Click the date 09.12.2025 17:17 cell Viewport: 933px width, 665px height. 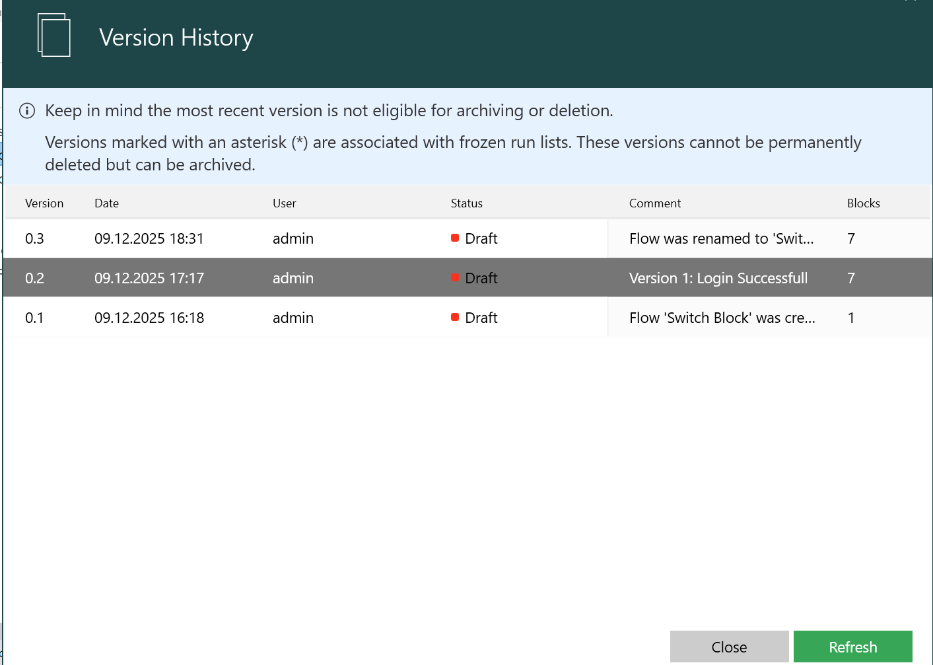[x=149, y=278]
